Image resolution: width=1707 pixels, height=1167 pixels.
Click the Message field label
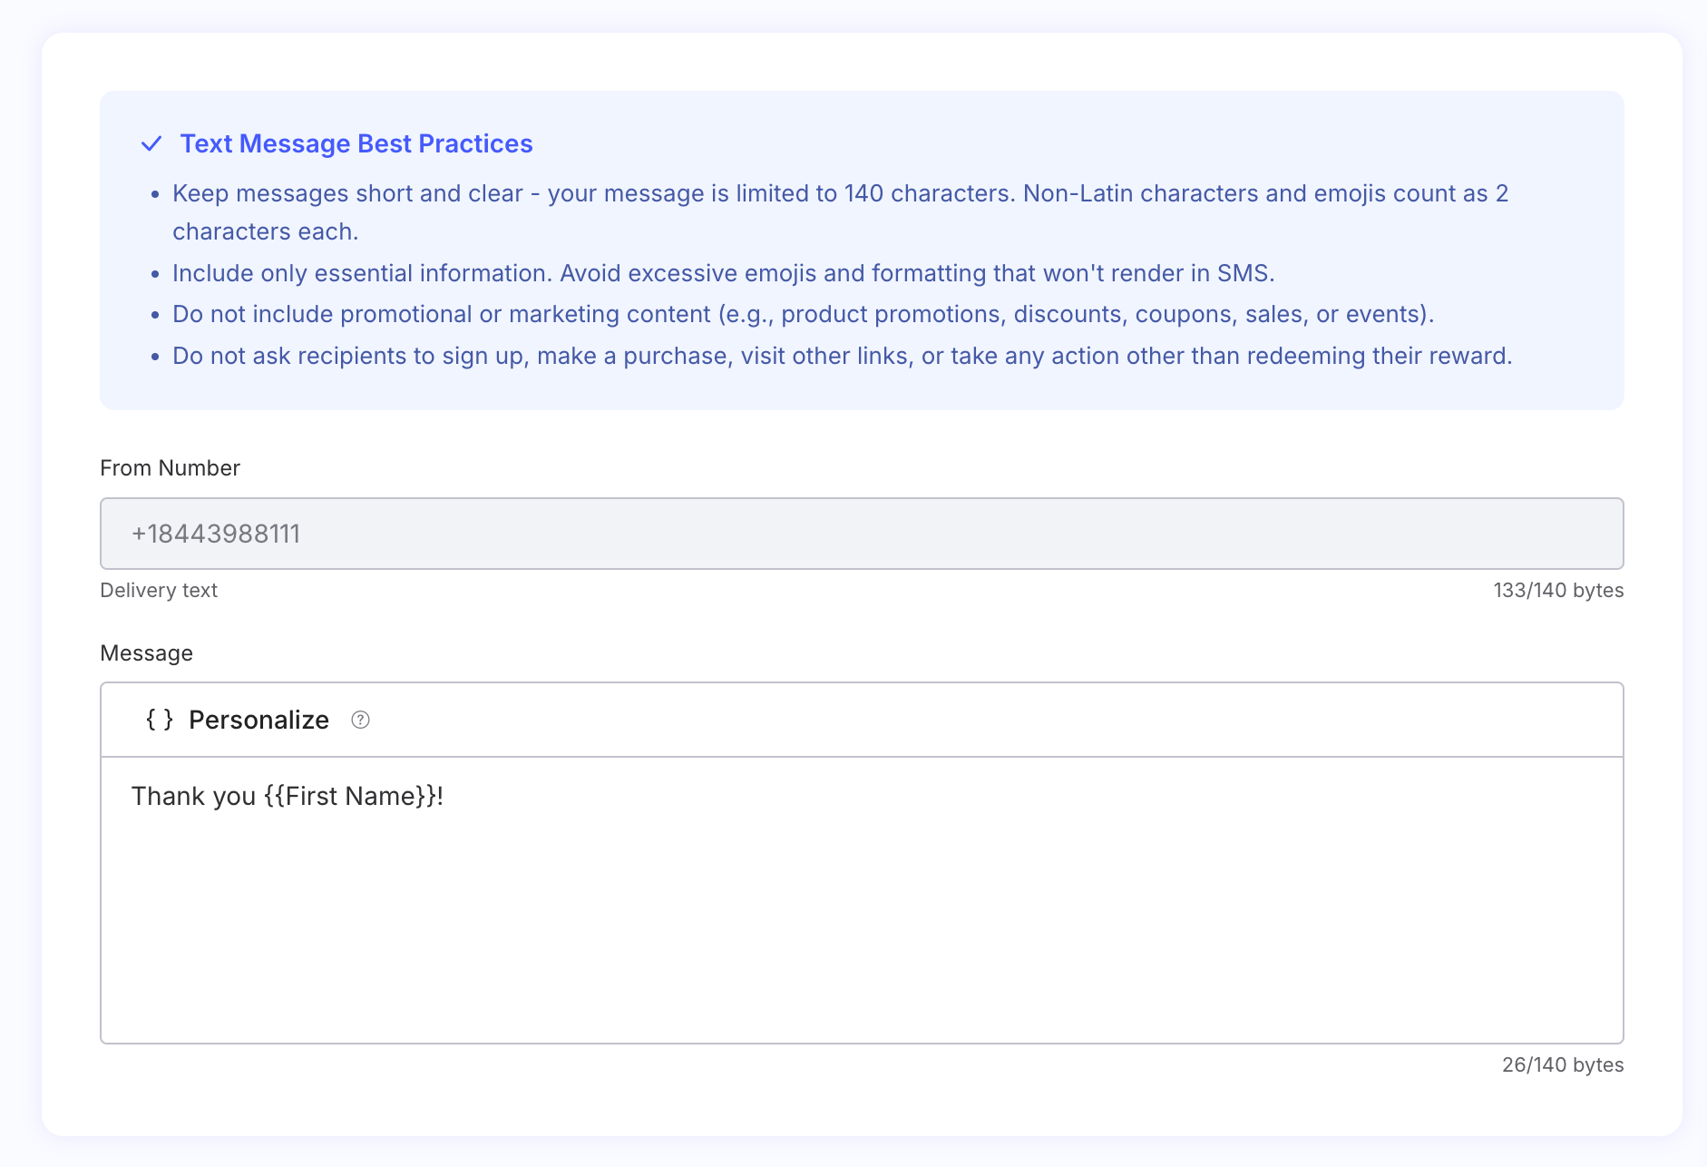(146, 653)
